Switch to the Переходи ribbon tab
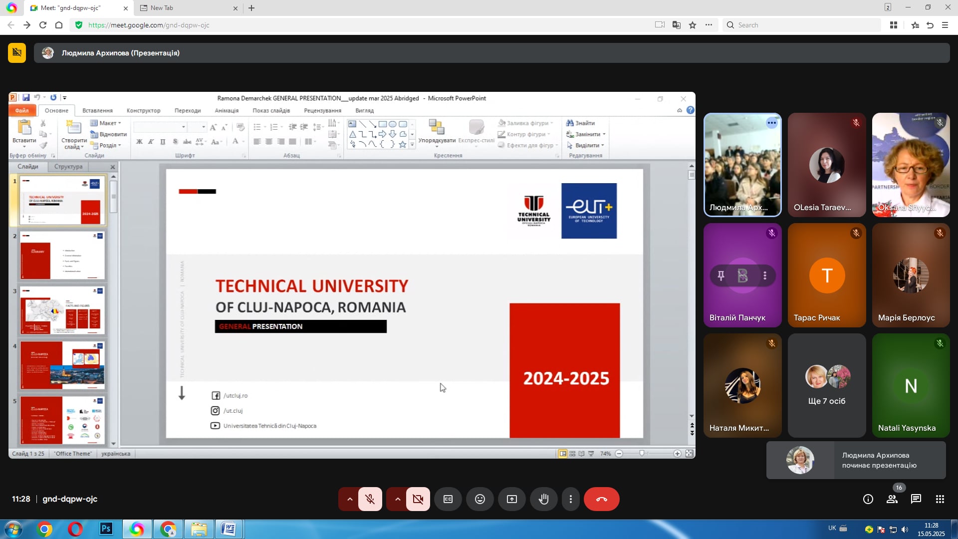Viewport: 958px width, 539px height. click(x=188, y=110)
